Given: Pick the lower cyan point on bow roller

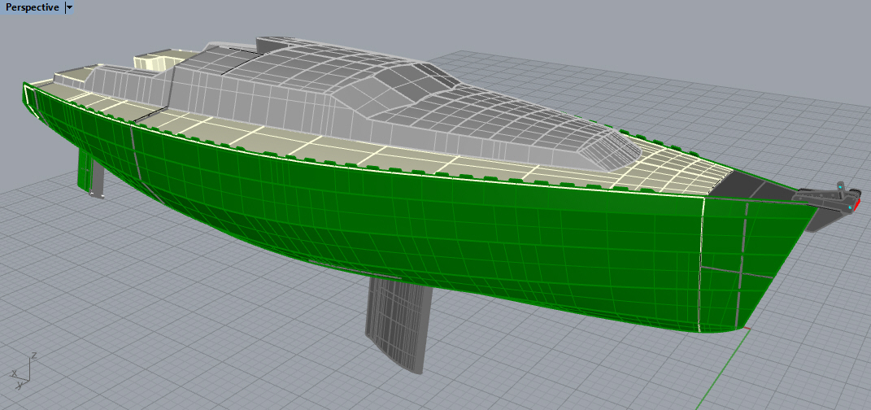Looking at the screenshot, I should click(850, 208).
